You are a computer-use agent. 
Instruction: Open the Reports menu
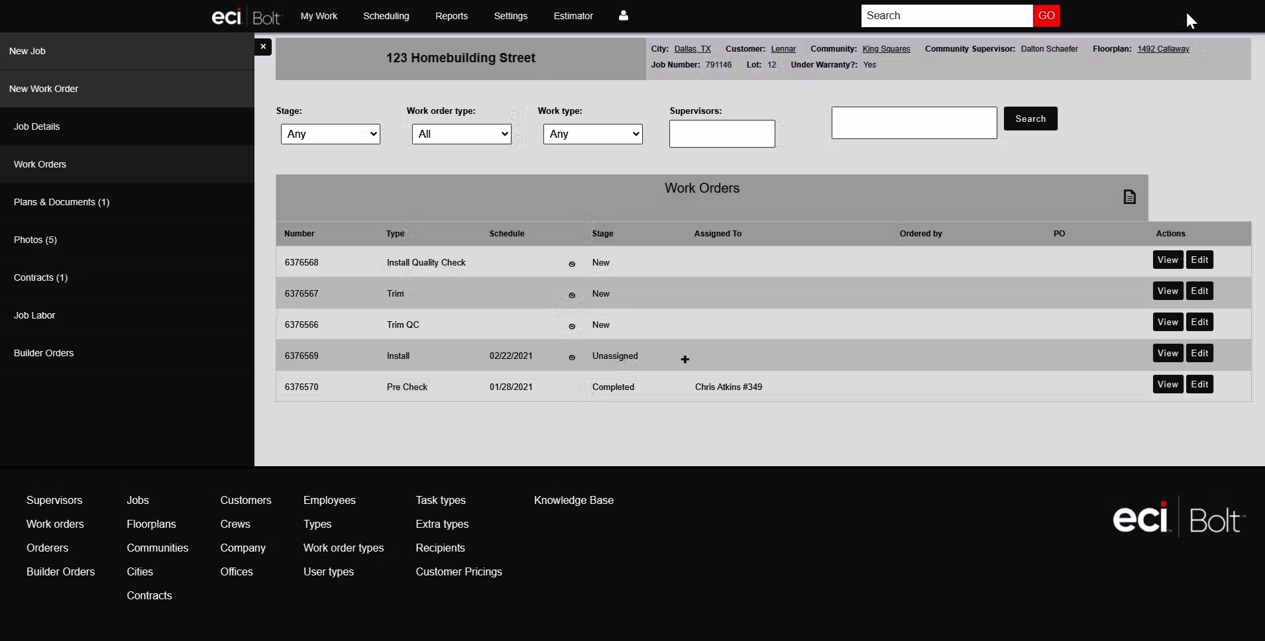point(451,15)
